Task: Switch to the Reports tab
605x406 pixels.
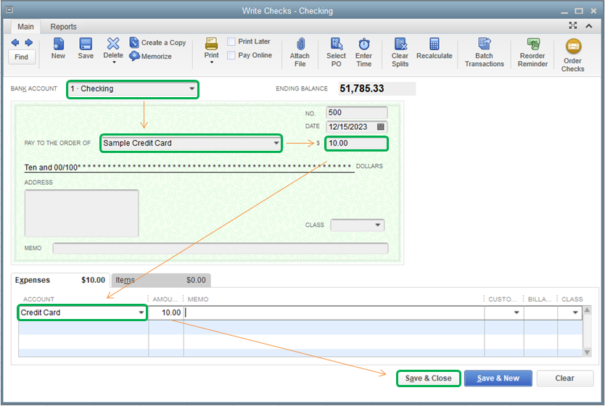Action: pos(64,27)
